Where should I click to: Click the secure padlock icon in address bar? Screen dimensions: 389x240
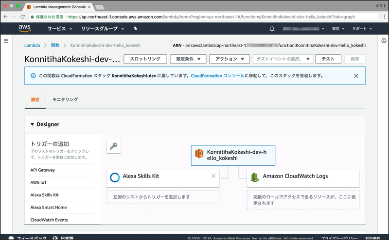[x=32, y=17]
